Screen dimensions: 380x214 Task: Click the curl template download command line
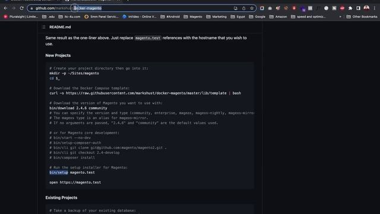145,93
